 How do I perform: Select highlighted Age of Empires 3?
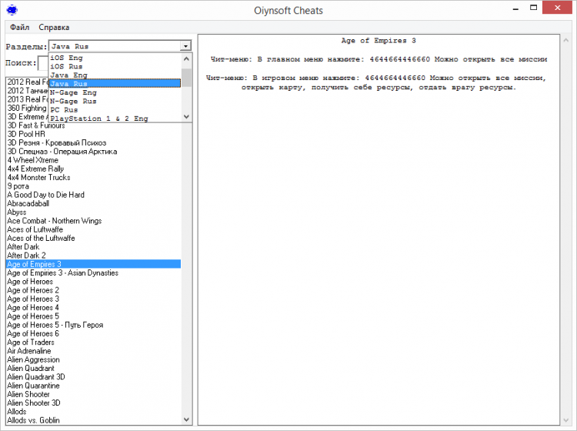pos(94,264)
